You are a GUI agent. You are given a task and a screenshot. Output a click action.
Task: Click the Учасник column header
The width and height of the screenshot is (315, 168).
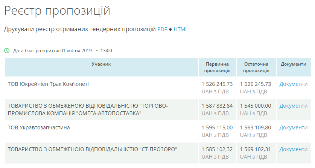tap(101, 64)
